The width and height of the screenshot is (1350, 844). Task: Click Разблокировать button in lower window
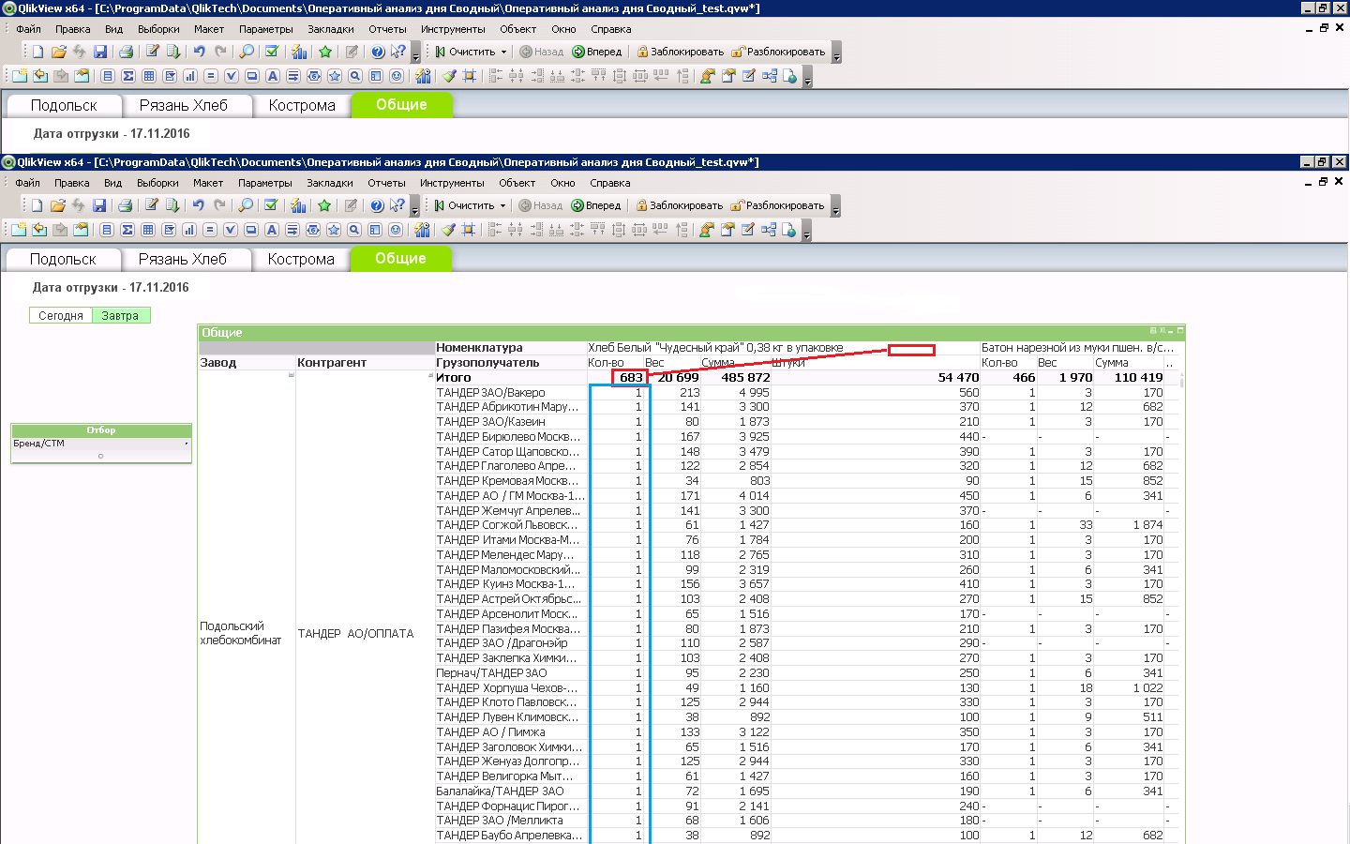pyautogui.click(x=777, y=205)
